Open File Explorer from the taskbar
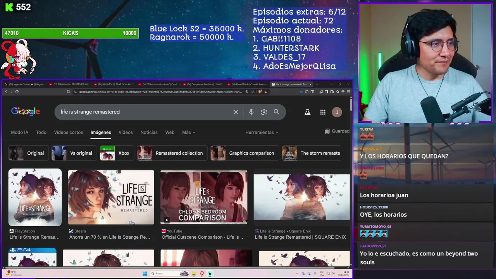Viewport: 496px width, 279px height. pos(194,274)
